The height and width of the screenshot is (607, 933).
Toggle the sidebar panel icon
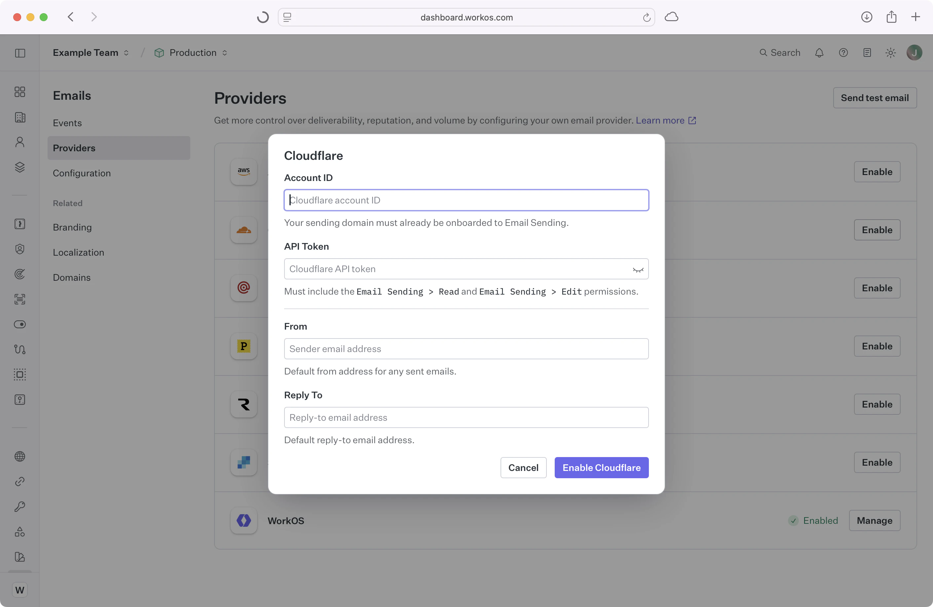20,53
